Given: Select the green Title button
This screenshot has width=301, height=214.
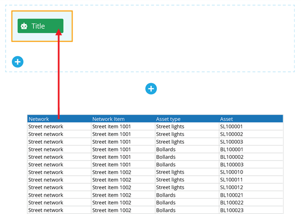Looking at the screenshot, I should click(x=41, y=26).
